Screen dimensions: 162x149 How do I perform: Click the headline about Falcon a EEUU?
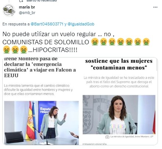pos(40,67)
